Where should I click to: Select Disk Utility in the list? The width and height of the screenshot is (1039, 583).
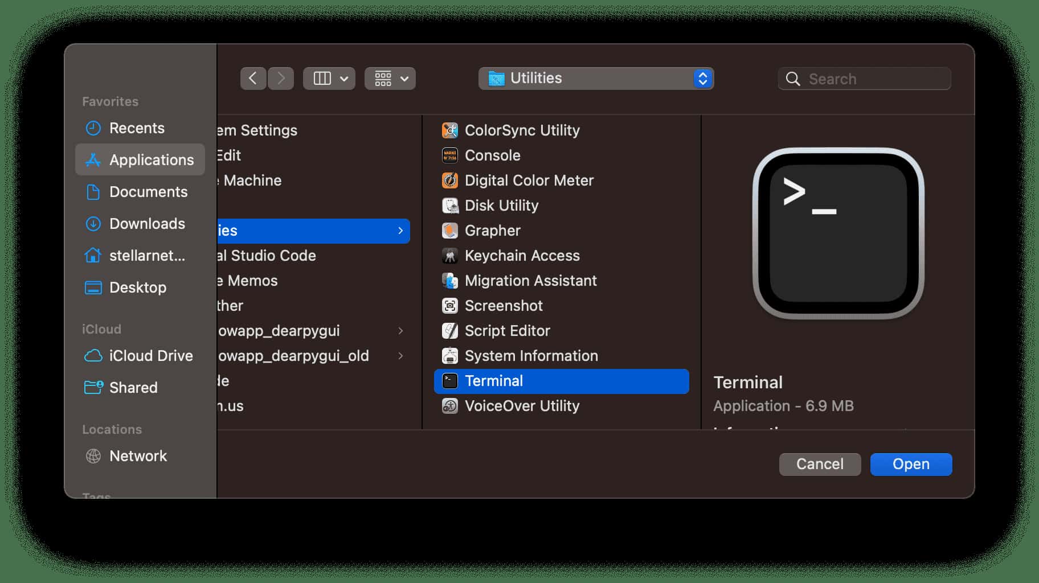[x=562, y=206]
